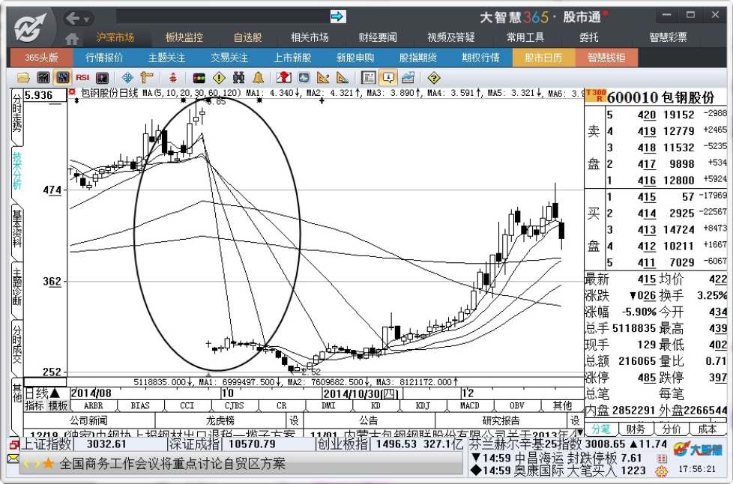Open the 财经要闻 menu
The height and width of the screenshot is (484, 733).
(378, 37)
